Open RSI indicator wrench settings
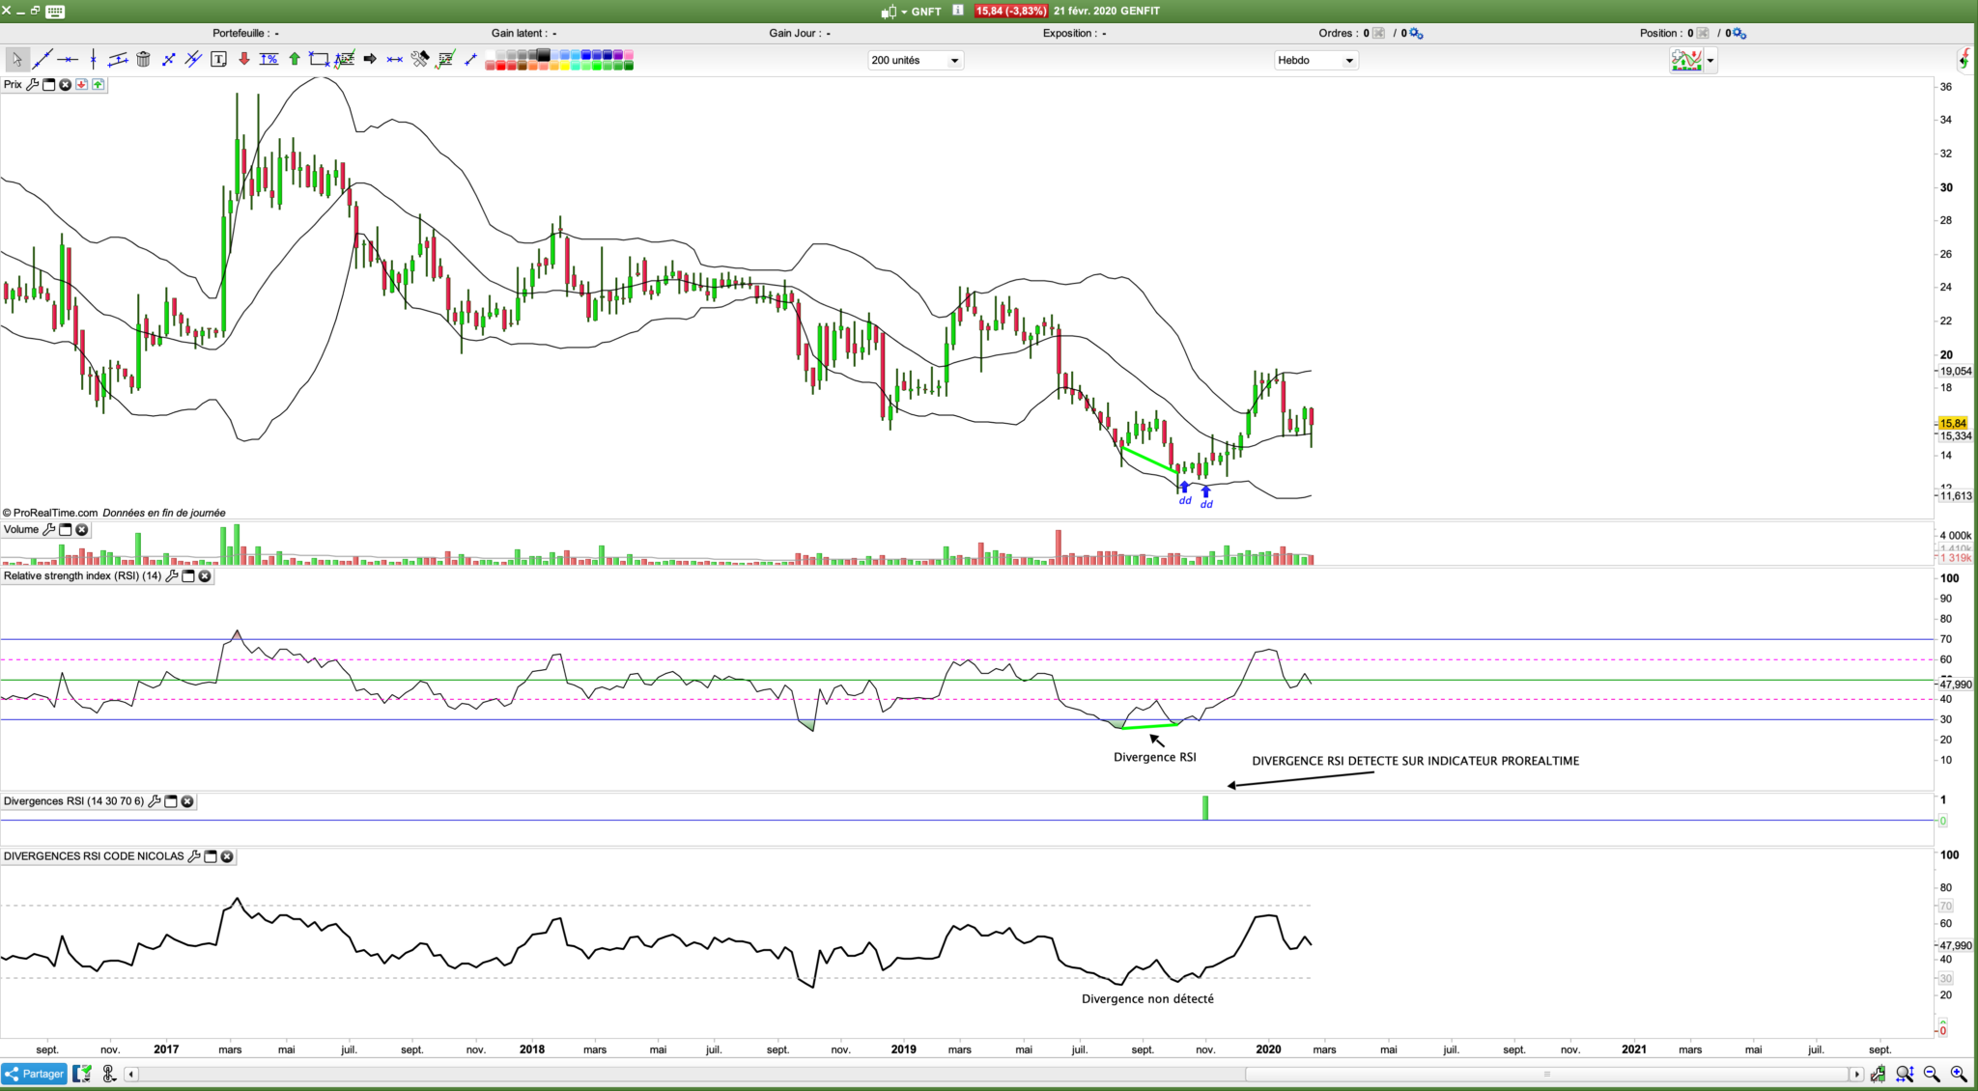Image resolution: width=1978 pixels, height=1091 pixels. [172, 576]
